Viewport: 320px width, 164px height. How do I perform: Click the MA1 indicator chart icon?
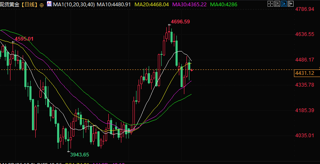49,4
